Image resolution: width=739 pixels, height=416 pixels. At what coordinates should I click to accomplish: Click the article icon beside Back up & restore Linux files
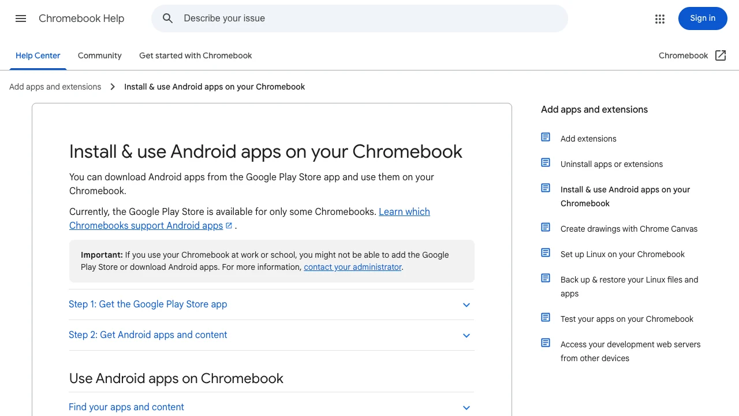pos(546,278)
